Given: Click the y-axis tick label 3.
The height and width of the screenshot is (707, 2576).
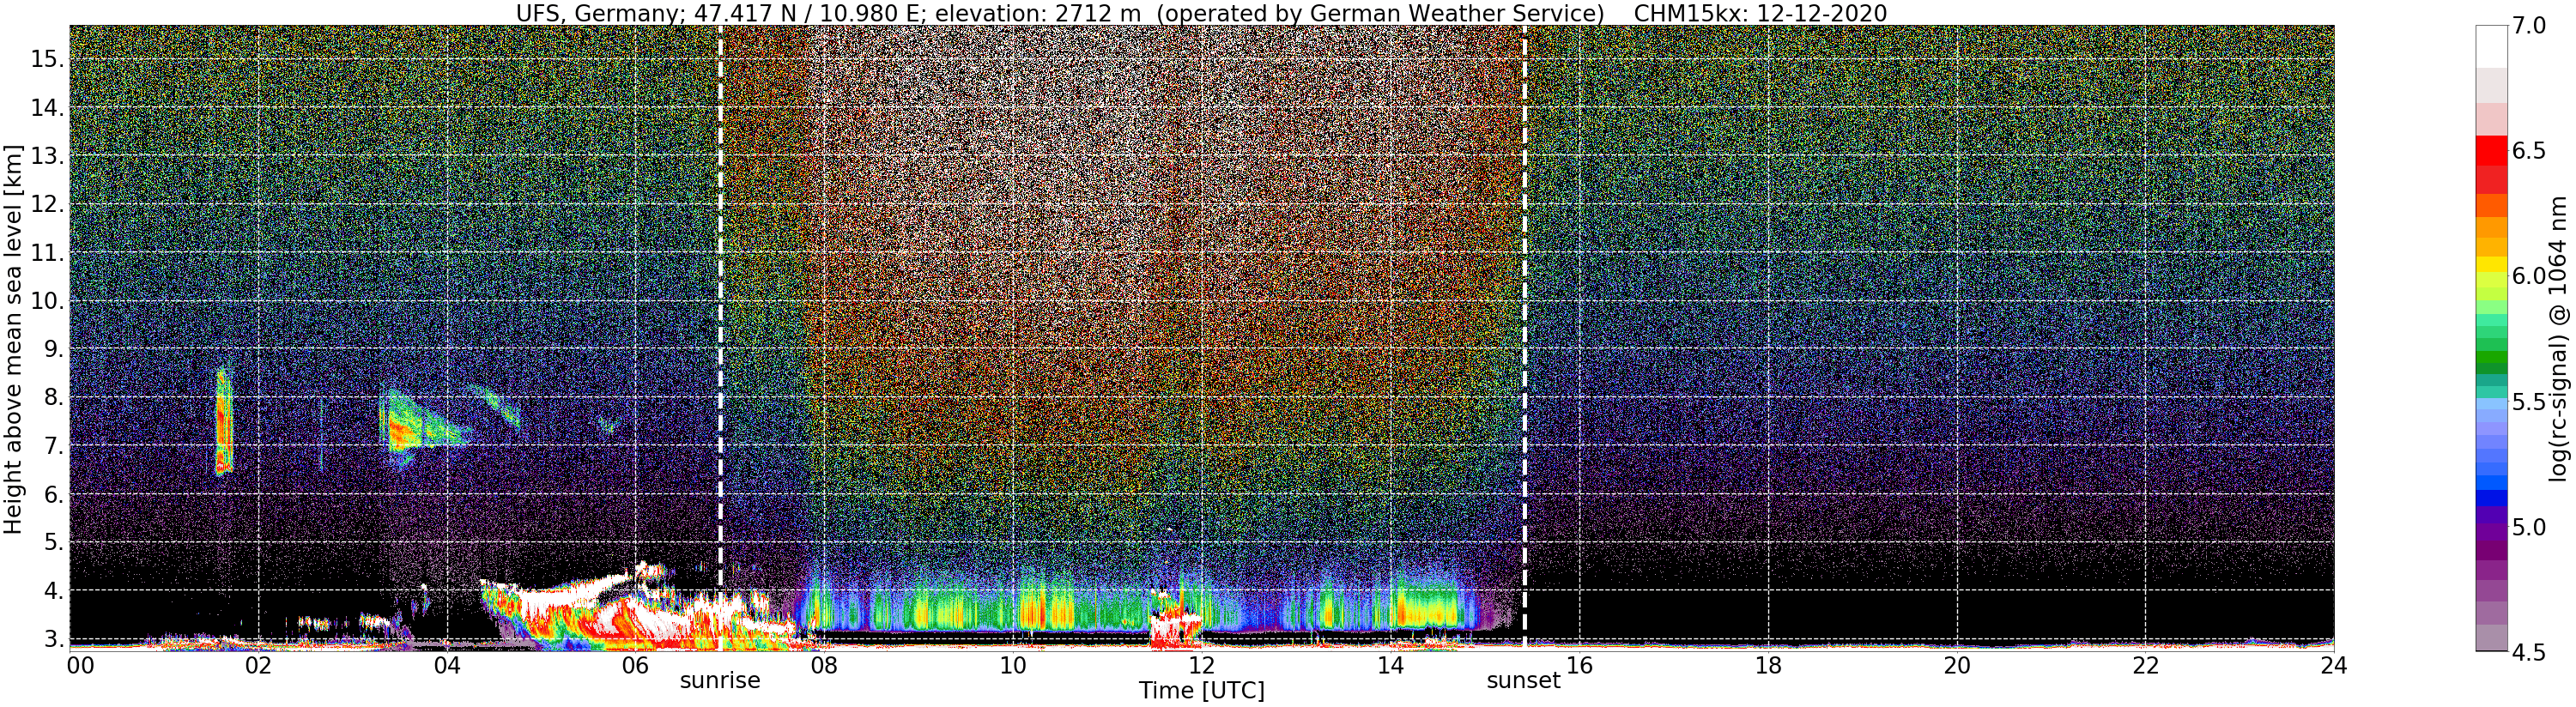Looking at the screenshot, I should click(x=54, y=639).
